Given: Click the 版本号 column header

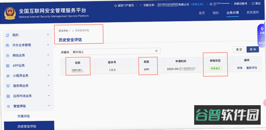Looking at the screenshot, I should point(112,62).
